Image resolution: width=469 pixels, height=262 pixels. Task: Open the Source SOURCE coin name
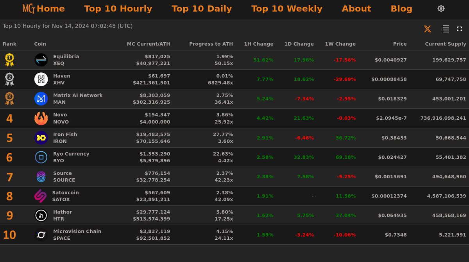[64, 177]
